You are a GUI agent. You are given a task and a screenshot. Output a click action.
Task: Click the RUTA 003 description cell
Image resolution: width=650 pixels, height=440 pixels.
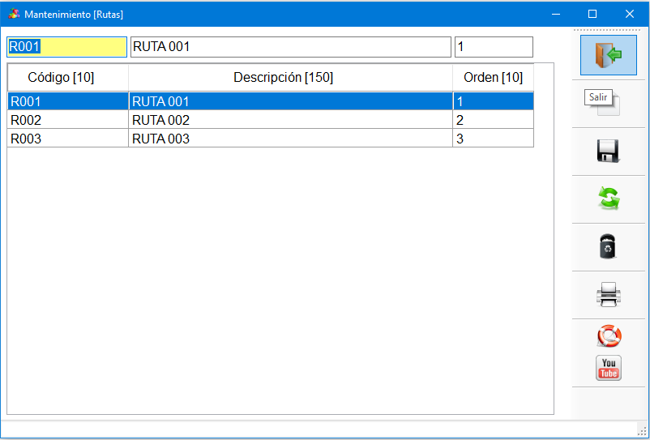[x=291, y=139]
